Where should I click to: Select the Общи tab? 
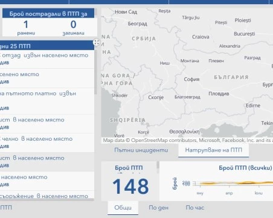click(123, 208)
